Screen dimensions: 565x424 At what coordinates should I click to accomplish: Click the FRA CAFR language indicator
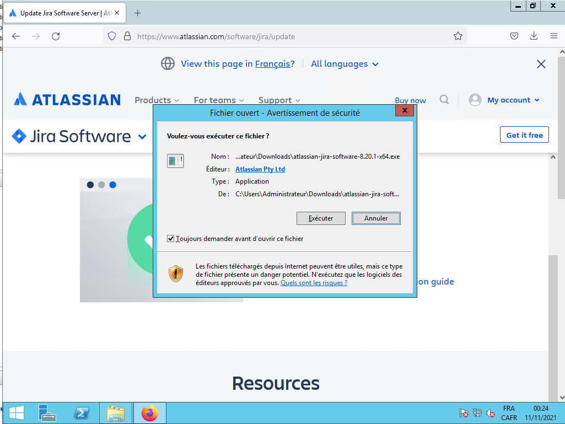pyautogui.click(x=509, y=413)
